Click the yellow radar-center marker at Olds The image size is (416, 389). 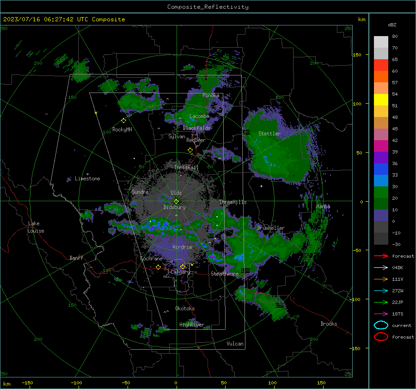[x=177, y=202]
